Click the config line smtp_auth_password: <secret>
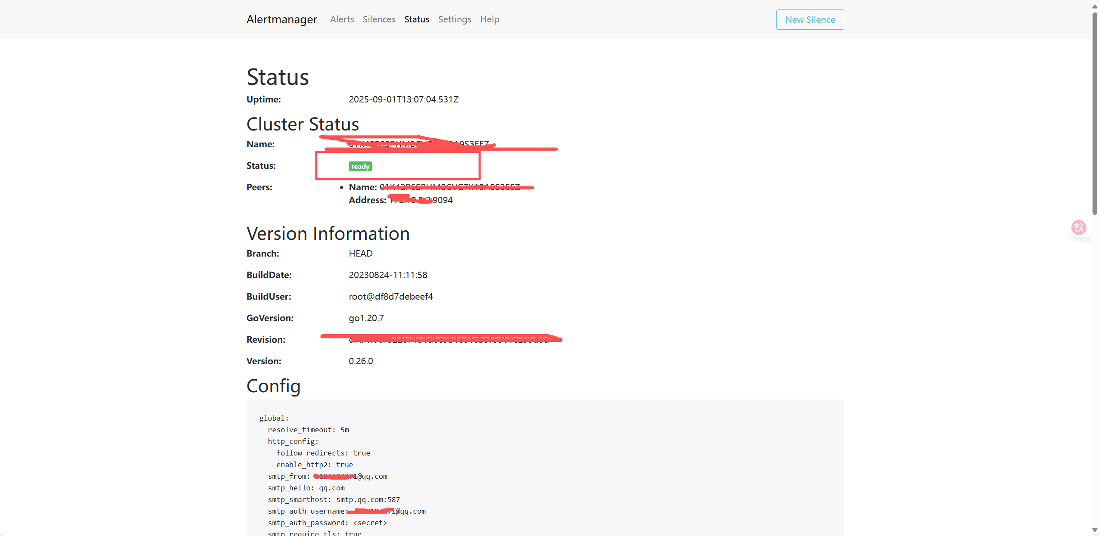Screen dimensions: 1099x536 coord(327,523)
